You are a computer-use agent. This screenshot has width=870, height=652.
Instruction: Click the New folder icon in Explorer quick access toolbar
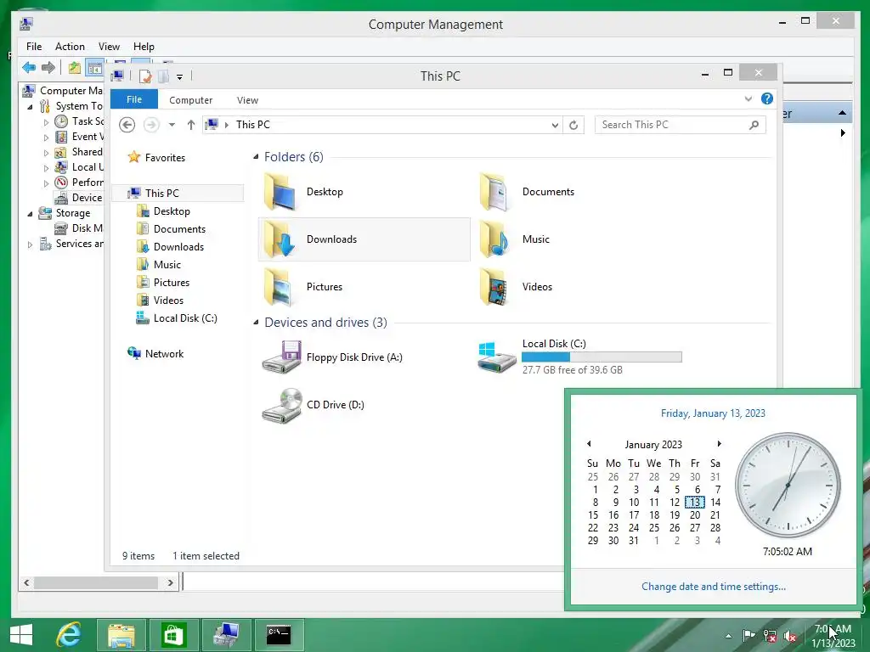tap(163, 76)
